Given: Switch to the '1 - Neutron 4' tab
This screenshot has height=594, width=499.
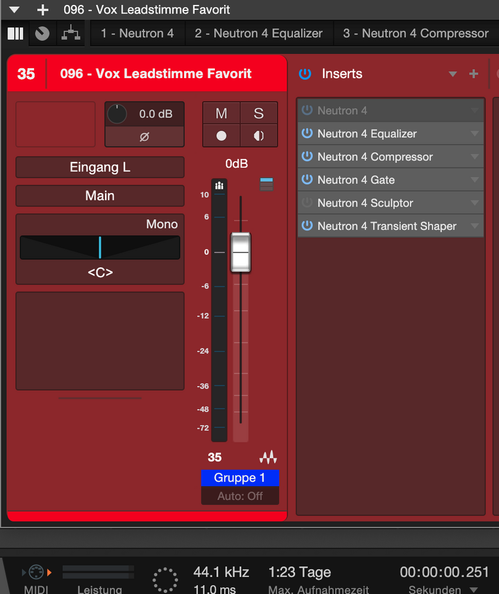Looking at the screenshot, I should pos(137,33).
